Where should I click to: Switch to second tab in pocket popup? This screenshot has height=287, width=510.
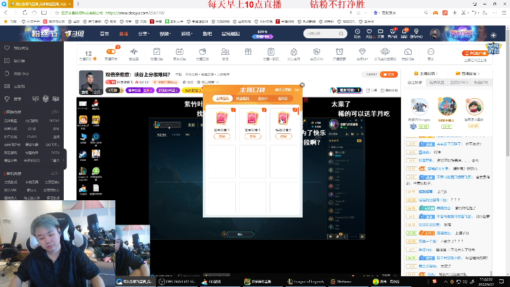[243, 98]
